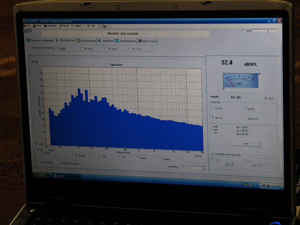Select fast (F) damping option
This screenshot has width=300, height=225.
(244, 109)
